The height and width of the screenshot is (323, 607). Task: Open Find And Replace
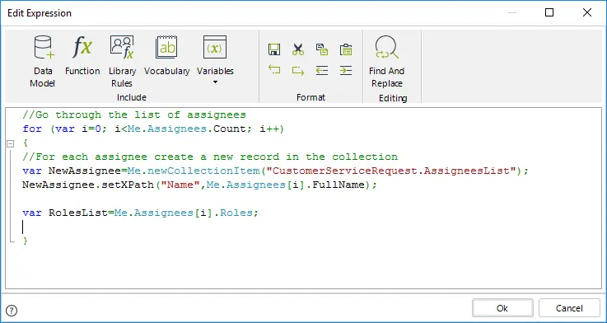[x=386, y=62]
